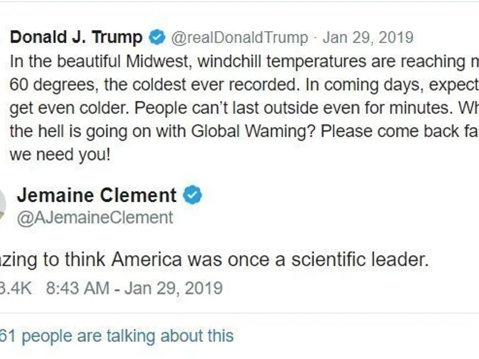Open the Donald J. Trump display name
479x359 pixels.
point(76,38)
